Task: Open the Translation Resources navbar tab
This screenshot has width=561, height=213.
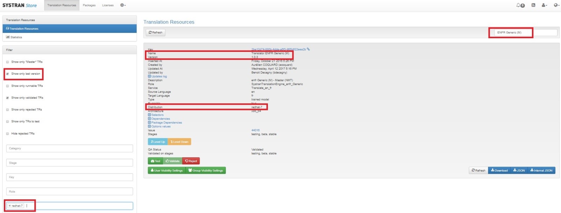Action: click(x=62, y=5)
